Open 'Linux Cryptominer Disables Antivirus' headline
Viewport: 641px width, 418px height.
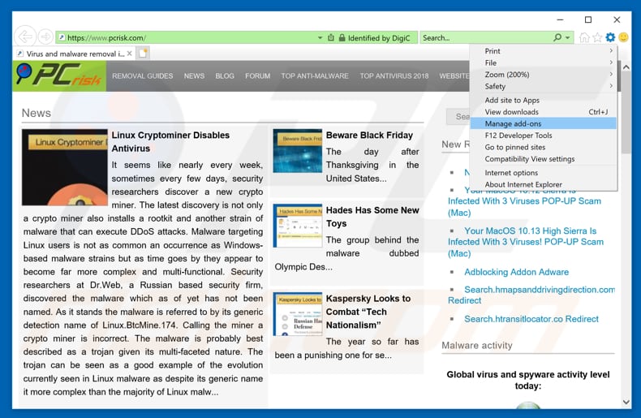pos(170,141)
